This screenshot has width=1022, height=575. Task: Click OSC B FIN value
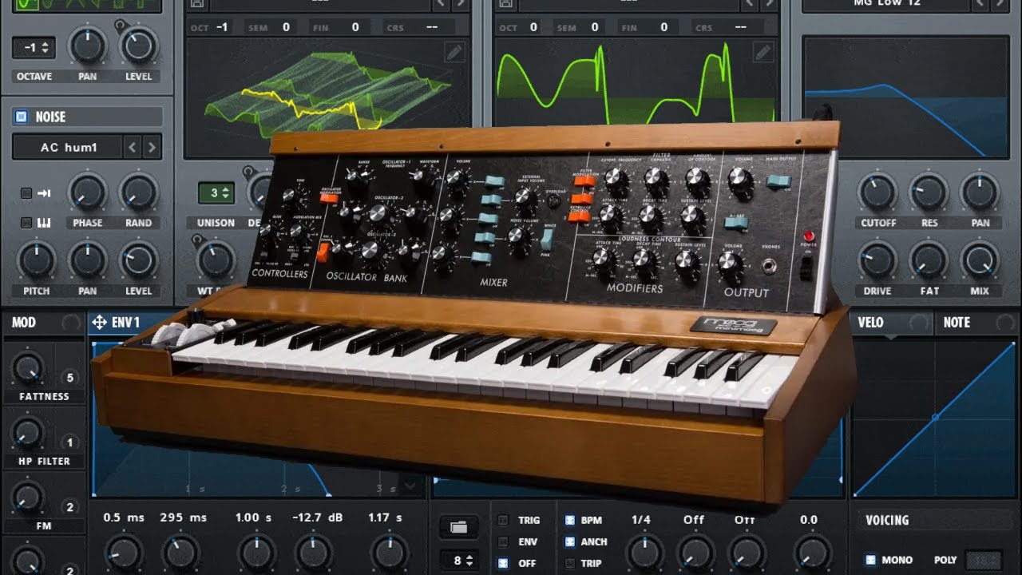(664, 27)
